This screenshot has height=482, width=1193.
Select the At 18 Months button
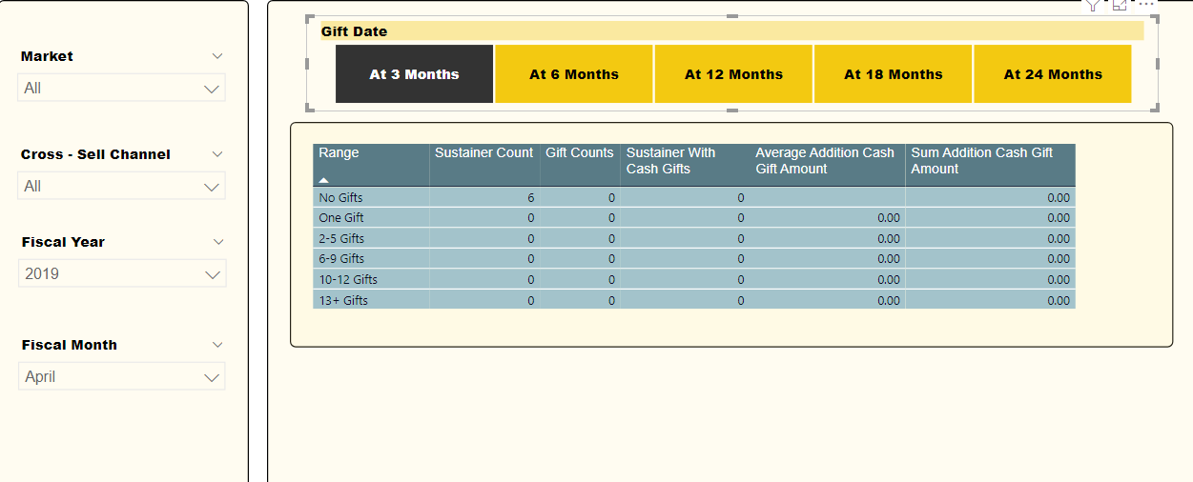[x=894, y=74]
